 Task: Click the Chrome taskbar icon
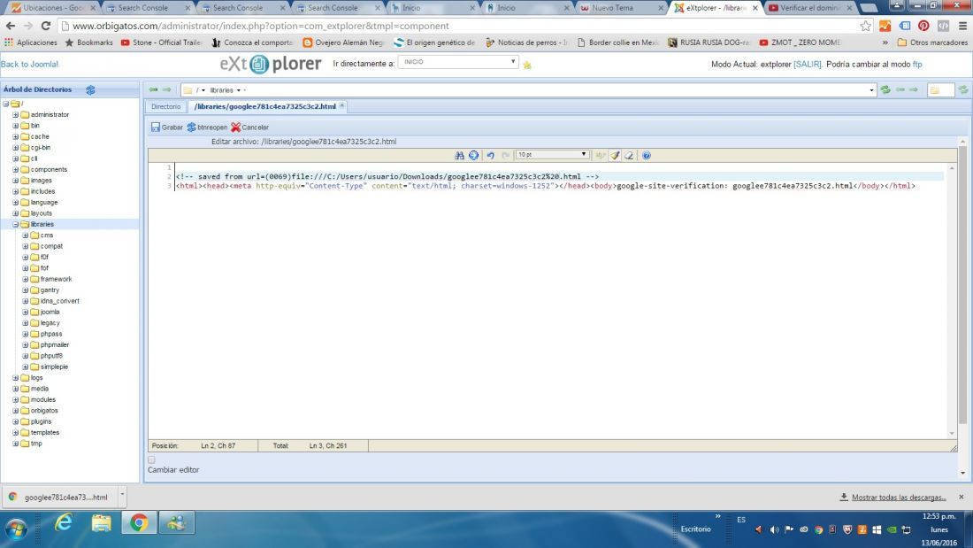139,523
